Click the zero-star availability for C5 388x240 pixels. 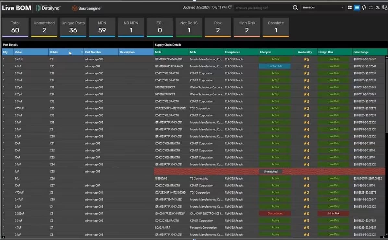click(306, 213)
